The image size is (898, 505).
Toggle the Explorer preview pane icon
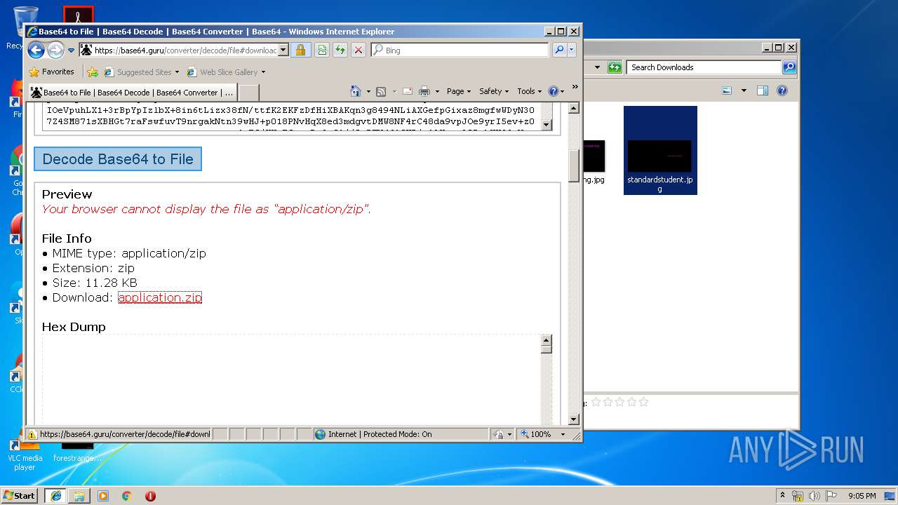[763, 90]
